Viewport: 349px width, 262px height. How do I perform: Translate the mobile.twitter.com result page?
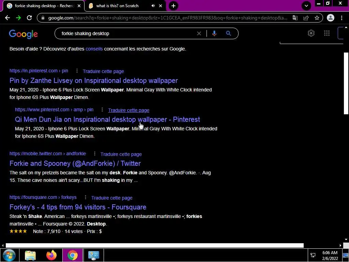tap(121, 154)
